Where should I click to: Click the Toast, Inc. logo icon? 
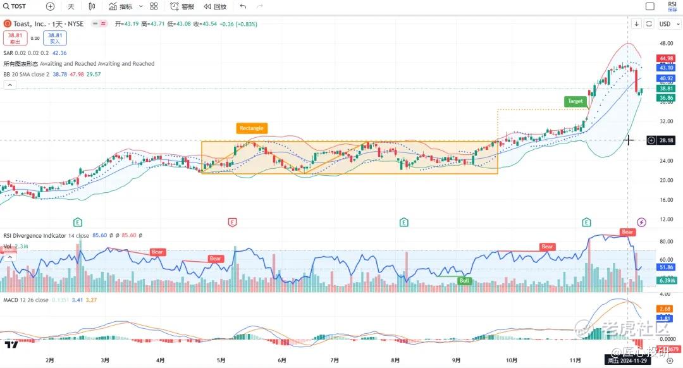(7, 23)
